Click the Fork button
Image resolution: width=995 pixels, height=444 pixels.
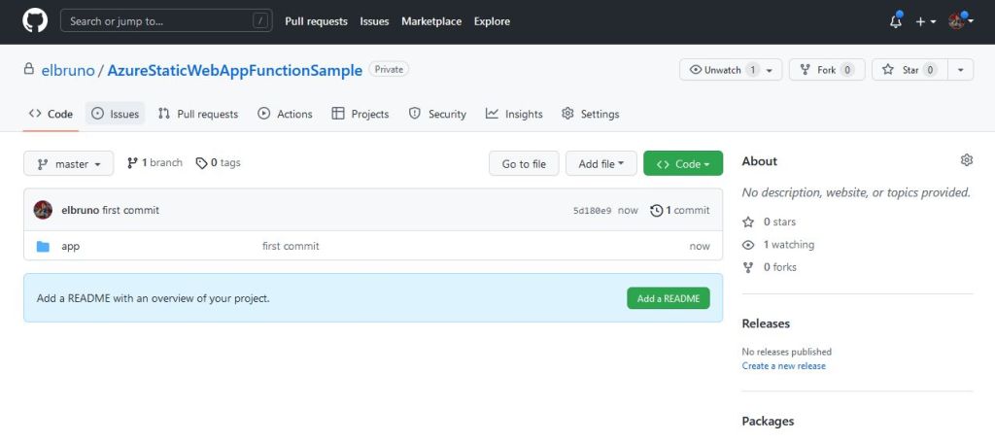click(827, 70)
